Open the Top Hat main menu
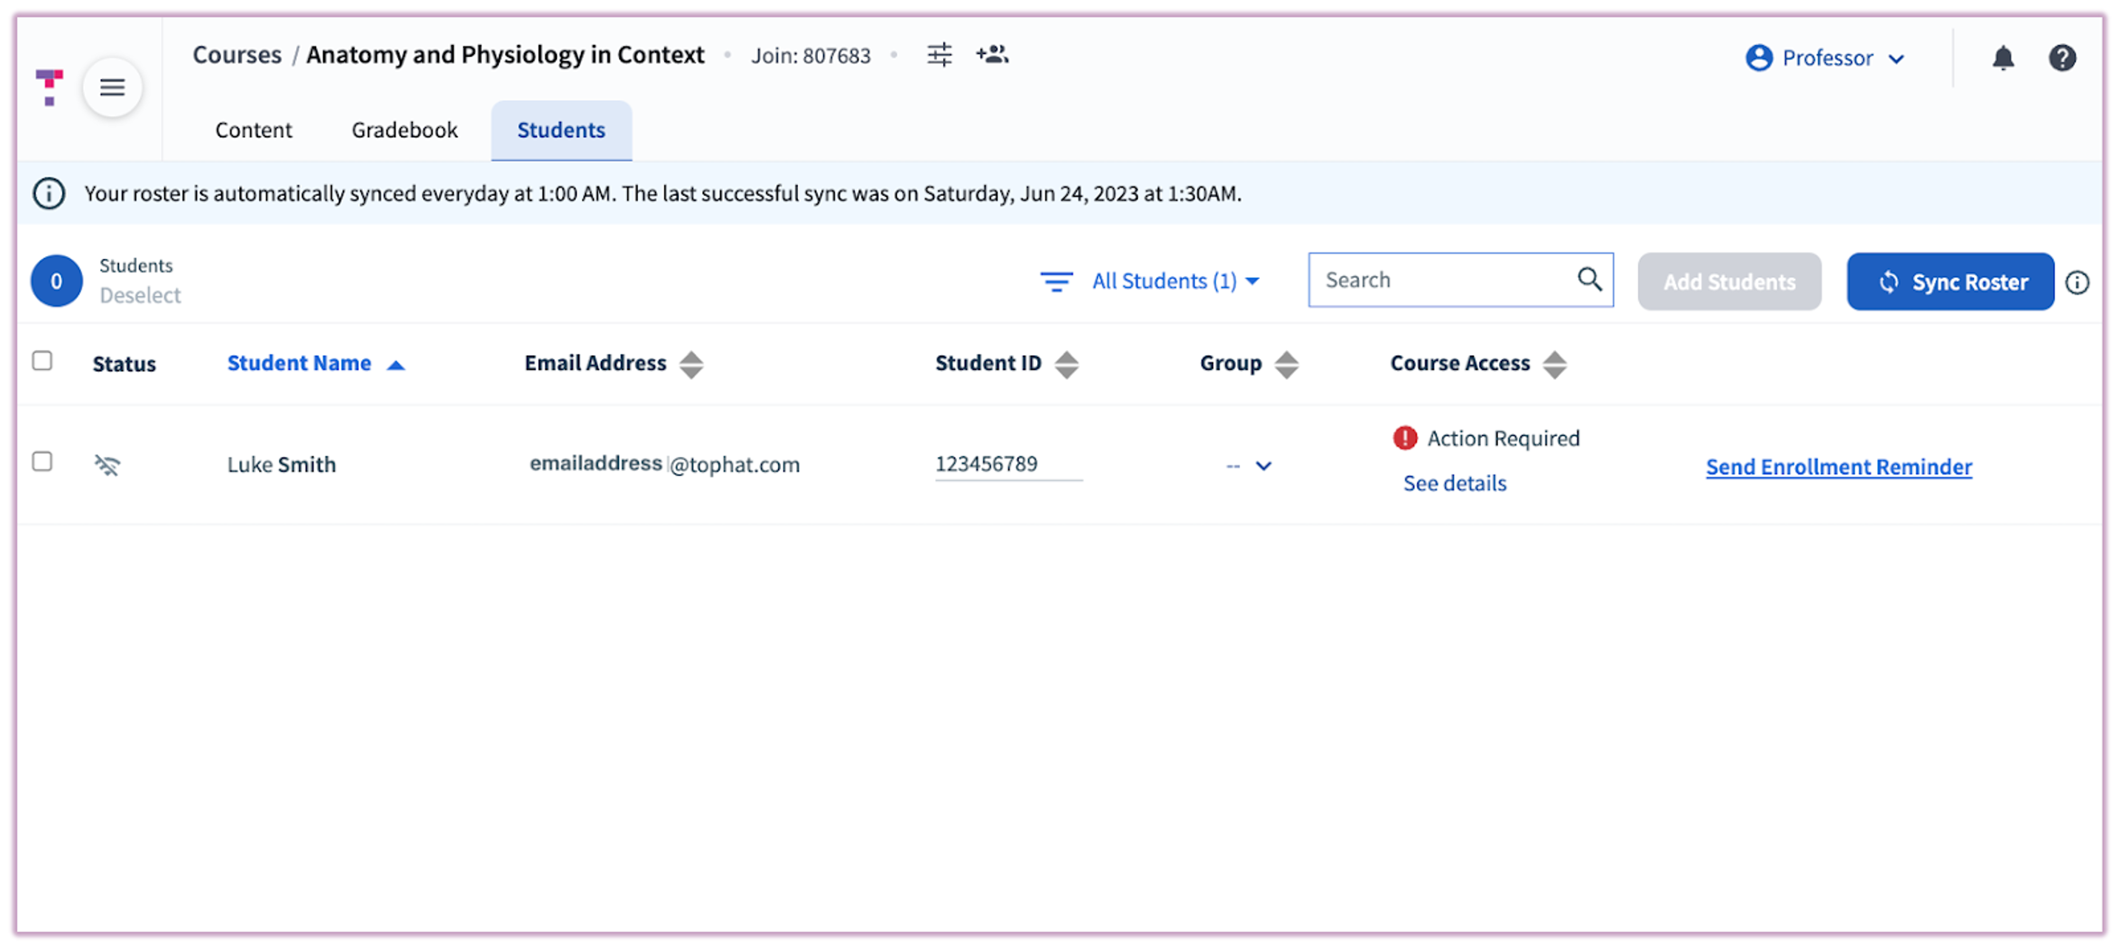Screen dimensions: 2117x949 (113, 88)
